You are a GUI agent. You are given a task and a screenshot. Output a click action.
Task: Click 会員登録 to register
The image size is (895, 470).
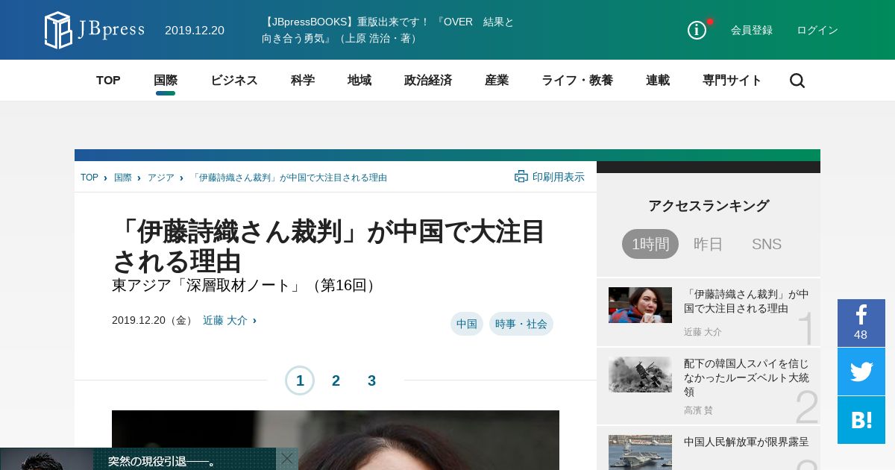tap(752, 30)
